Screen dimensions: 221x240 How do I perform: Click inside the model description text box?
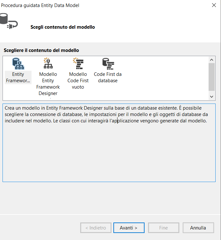(109, 150)
